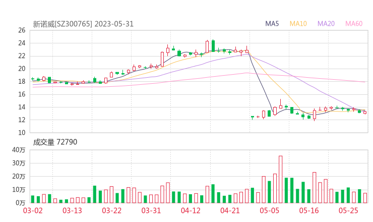Toggle the MA10 moving average legend
This screenshot has width=373, height=222.
click(x=298, y=24)
